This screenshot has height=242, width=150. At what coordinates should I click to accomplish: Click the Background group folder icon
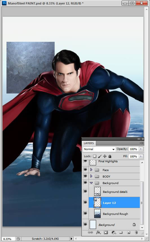coord(97,183)
